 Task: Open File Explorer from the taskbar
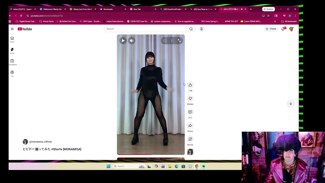(x=170, y=166)
